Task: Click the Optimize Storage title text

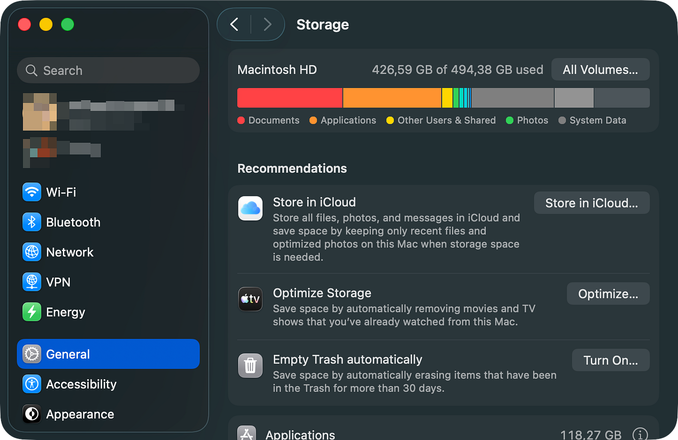Action: (x=322, y=293)
